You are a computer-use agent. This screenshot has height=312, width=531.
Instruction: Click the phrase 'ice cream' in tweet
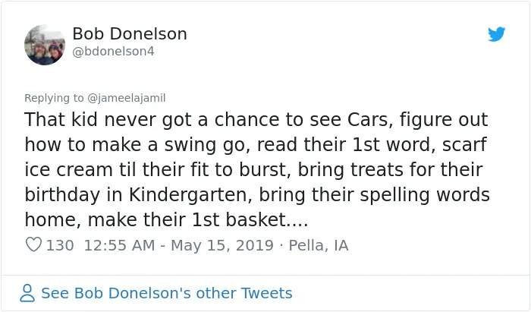(x=69, y=170)
